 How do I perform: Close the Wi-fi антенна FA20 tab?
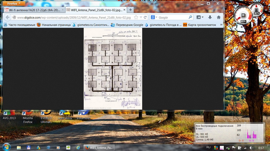click(63, 10)
